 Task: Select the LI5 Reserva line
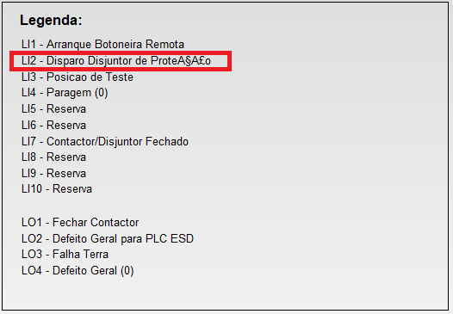click(x=53, y=108)
